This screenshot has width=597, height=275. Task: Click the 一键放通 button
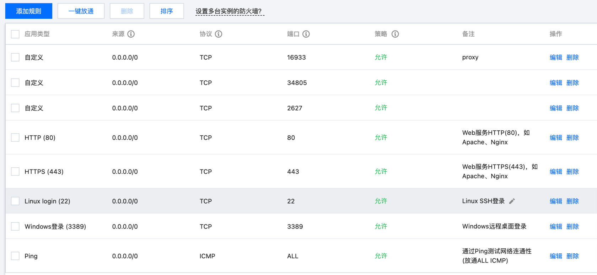[81, 11]
